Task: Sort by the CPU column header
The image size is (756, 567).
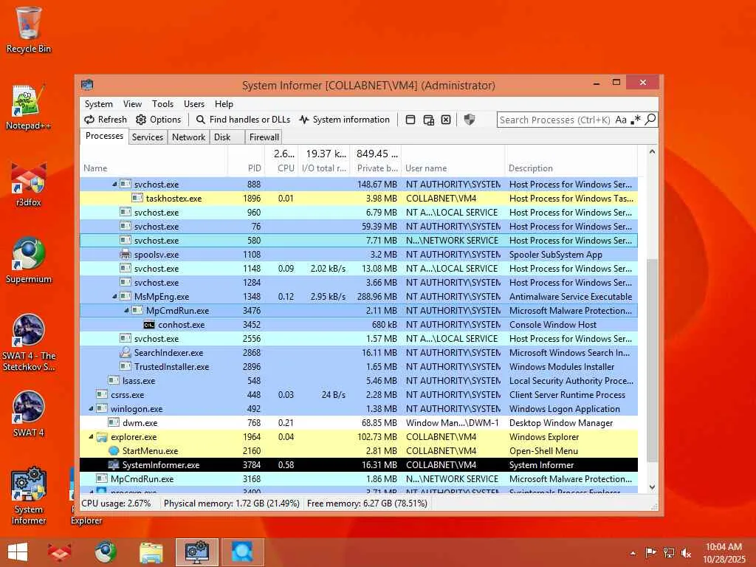Action: coord(281,162)
